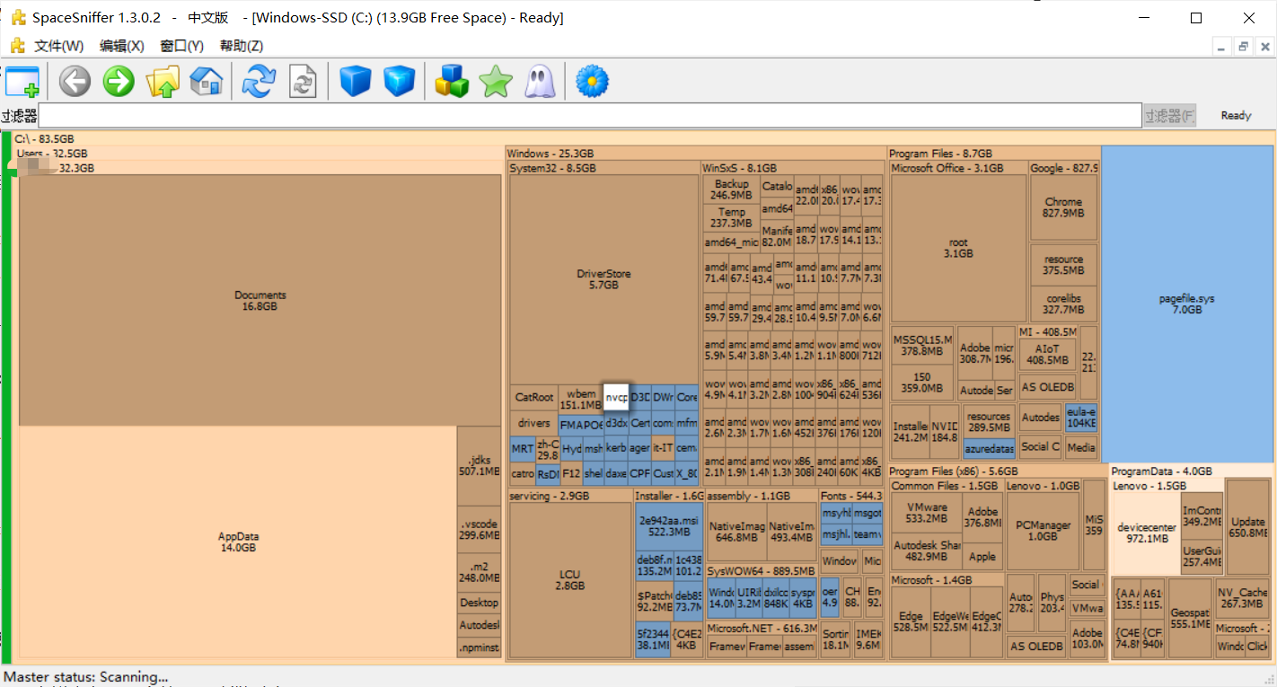Open the 帮助(Z) menu
The width and height of the screenshot is (1277, 687).
click(242, 46)
